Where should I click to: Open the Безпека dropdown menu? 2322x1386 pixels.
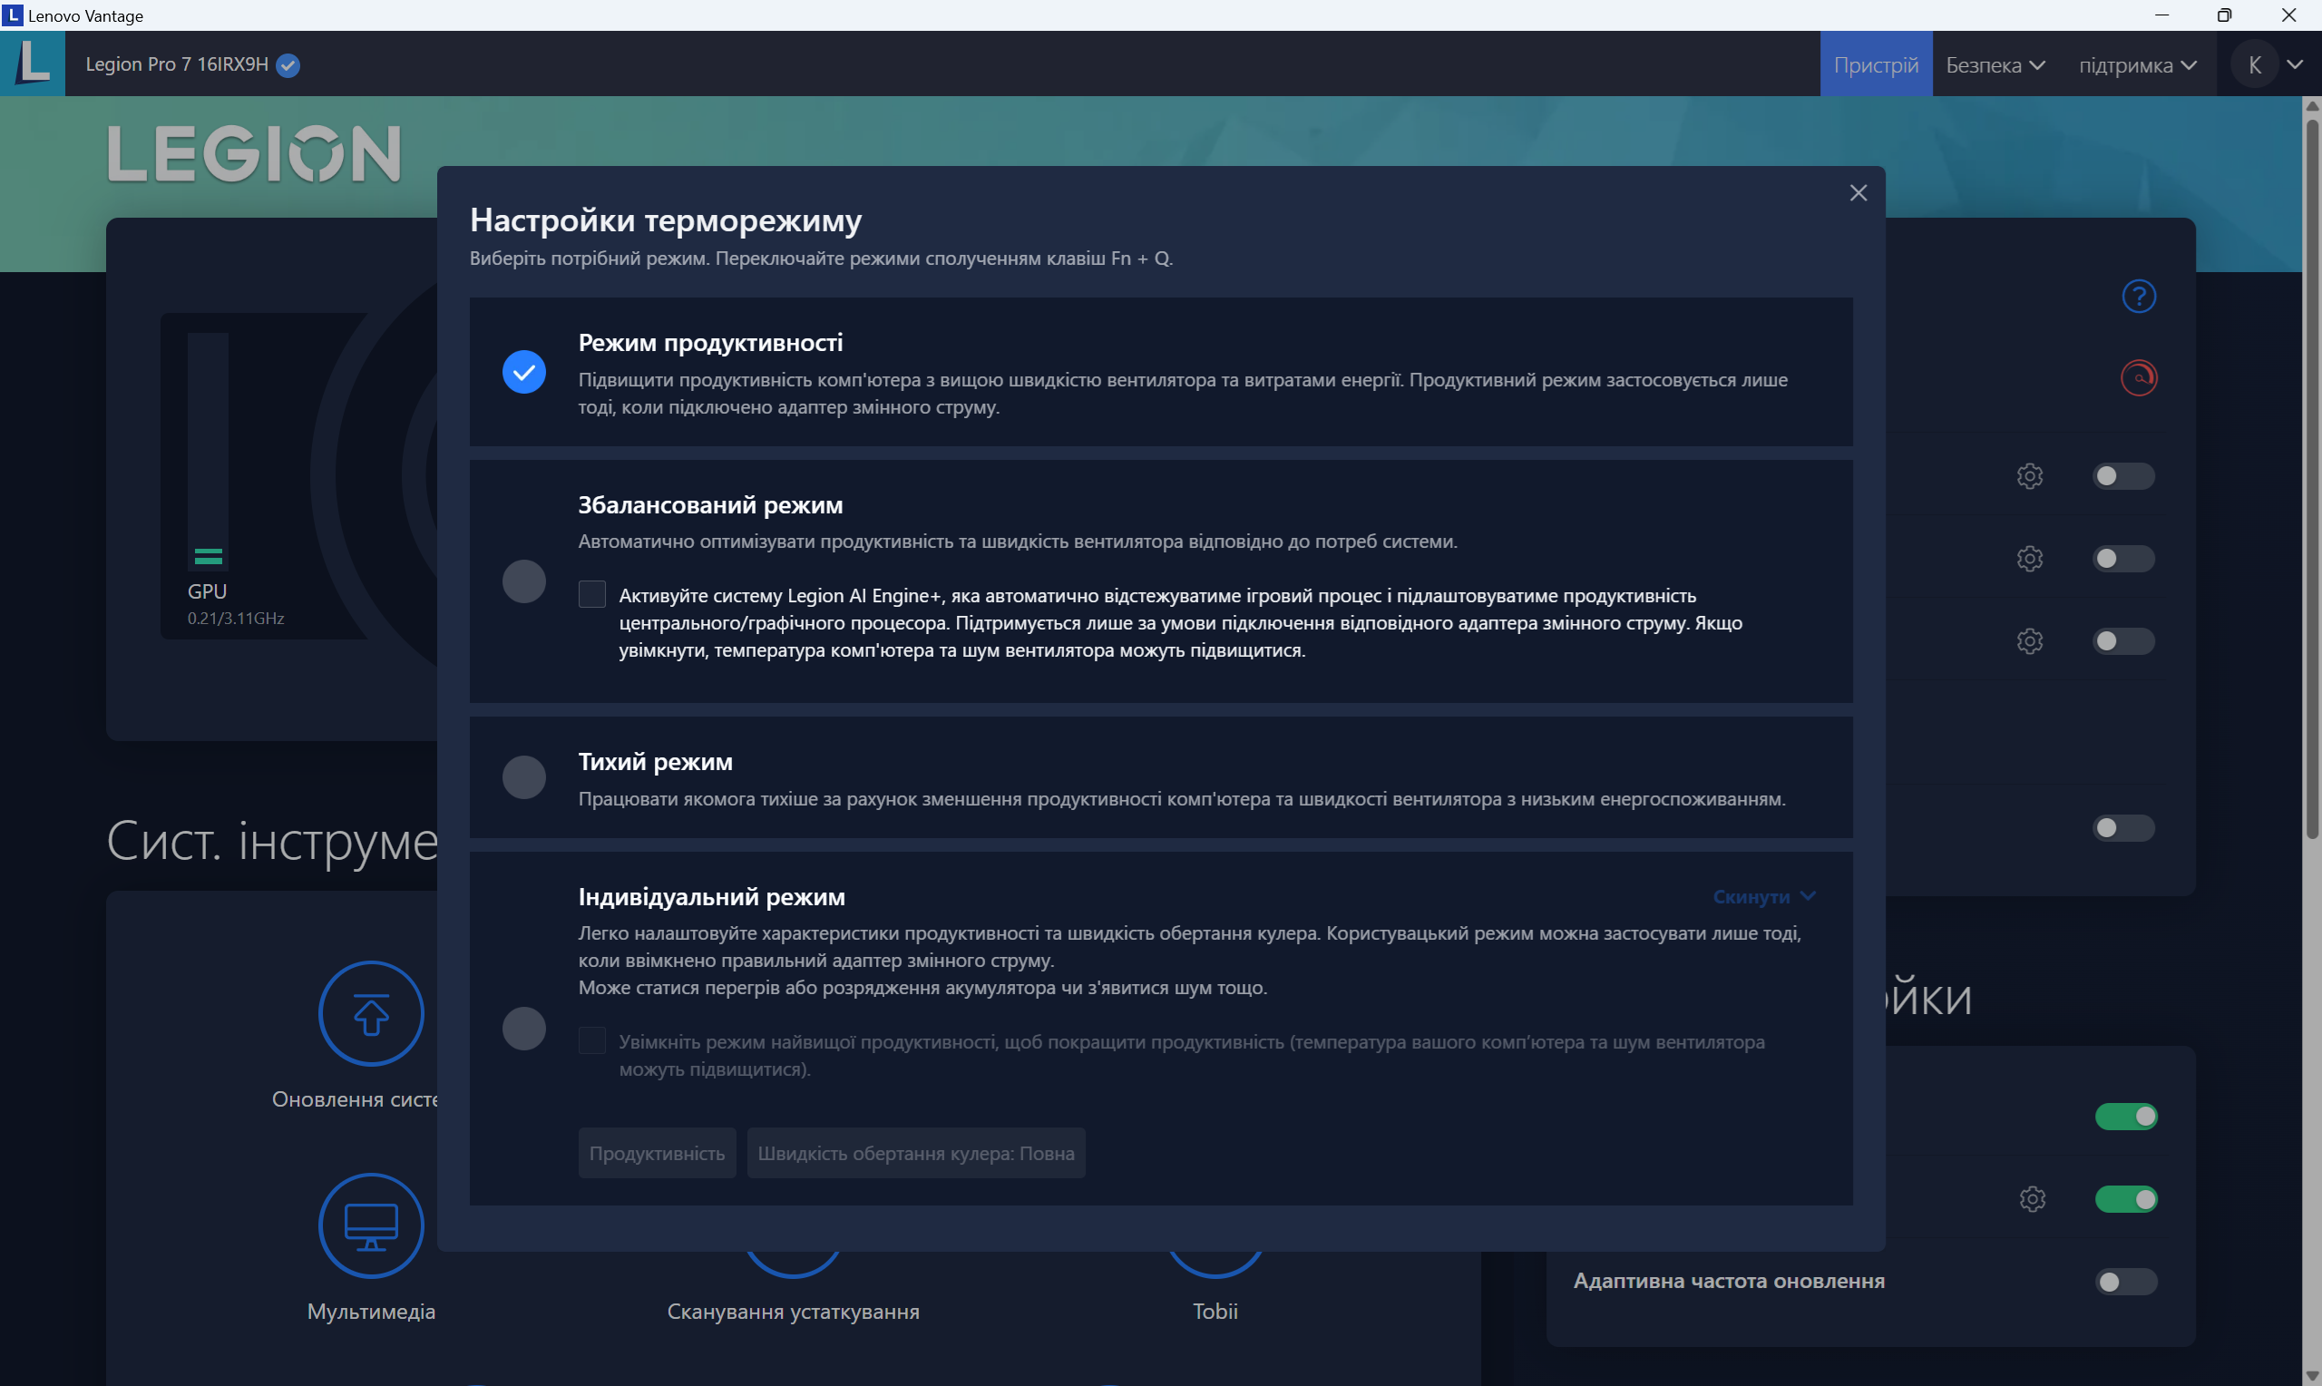(1995, 64)
